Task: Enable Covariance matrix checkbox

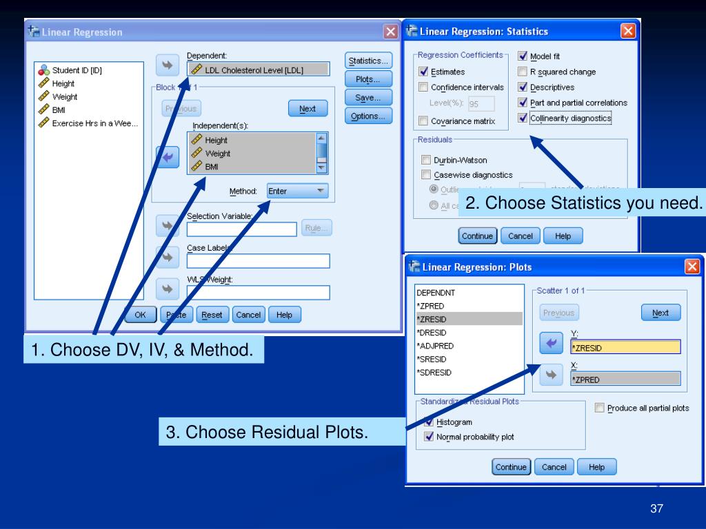Action: click(423, 121)
